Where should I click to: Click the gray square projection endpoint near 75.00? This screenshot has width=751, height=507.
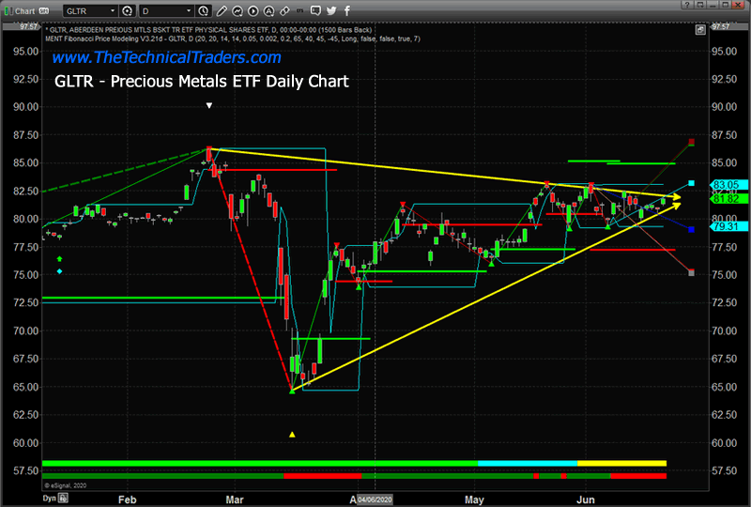(x=692, y=272)
